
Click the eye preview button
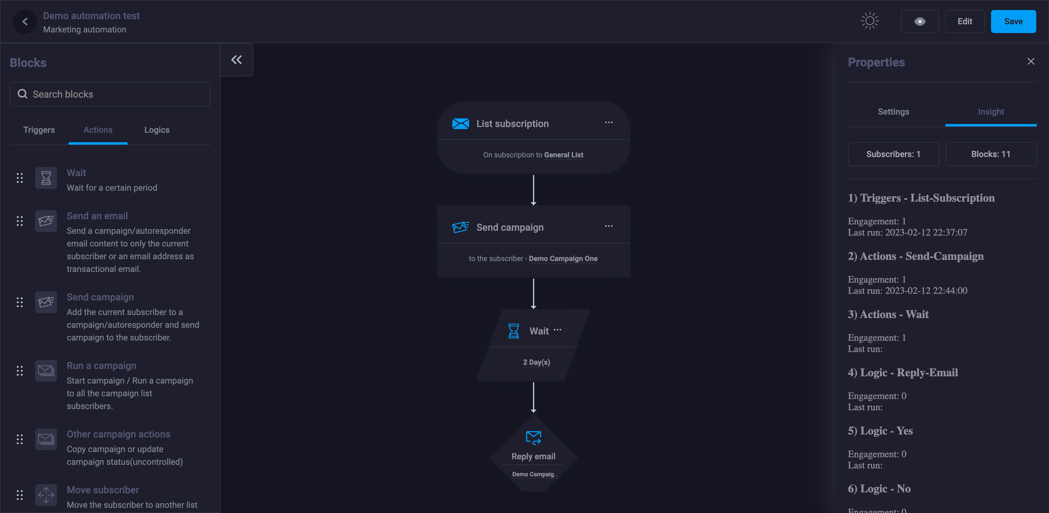(x=919, y=22)
